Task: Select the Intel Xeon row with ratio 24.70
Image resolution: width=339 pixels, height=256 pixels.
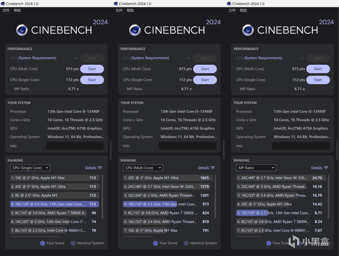Action: [x=281, y=178]
